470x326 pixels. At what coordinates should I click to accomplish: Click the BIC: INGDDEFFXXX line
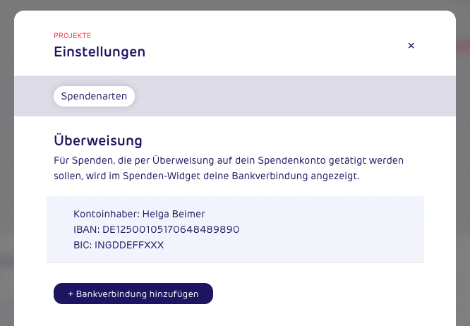tap(119, 245)
